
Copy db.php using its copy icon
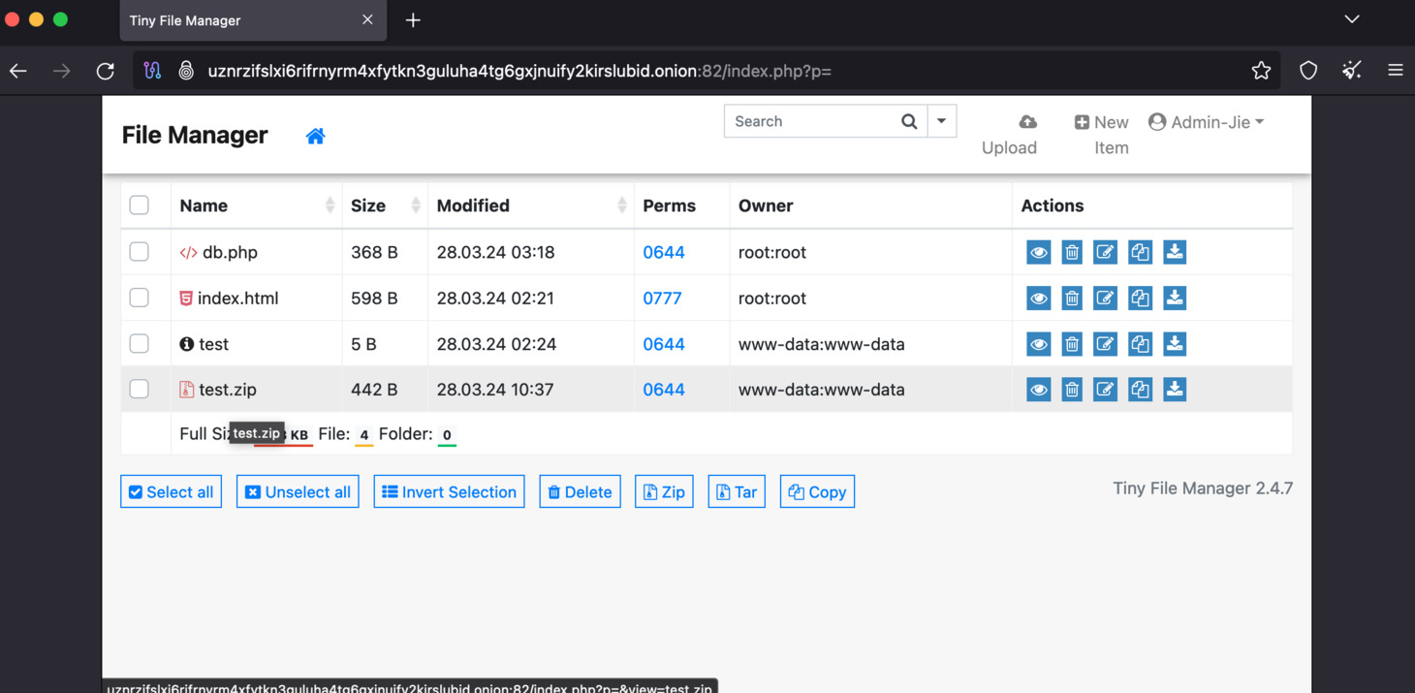(x=1140, y=252)
